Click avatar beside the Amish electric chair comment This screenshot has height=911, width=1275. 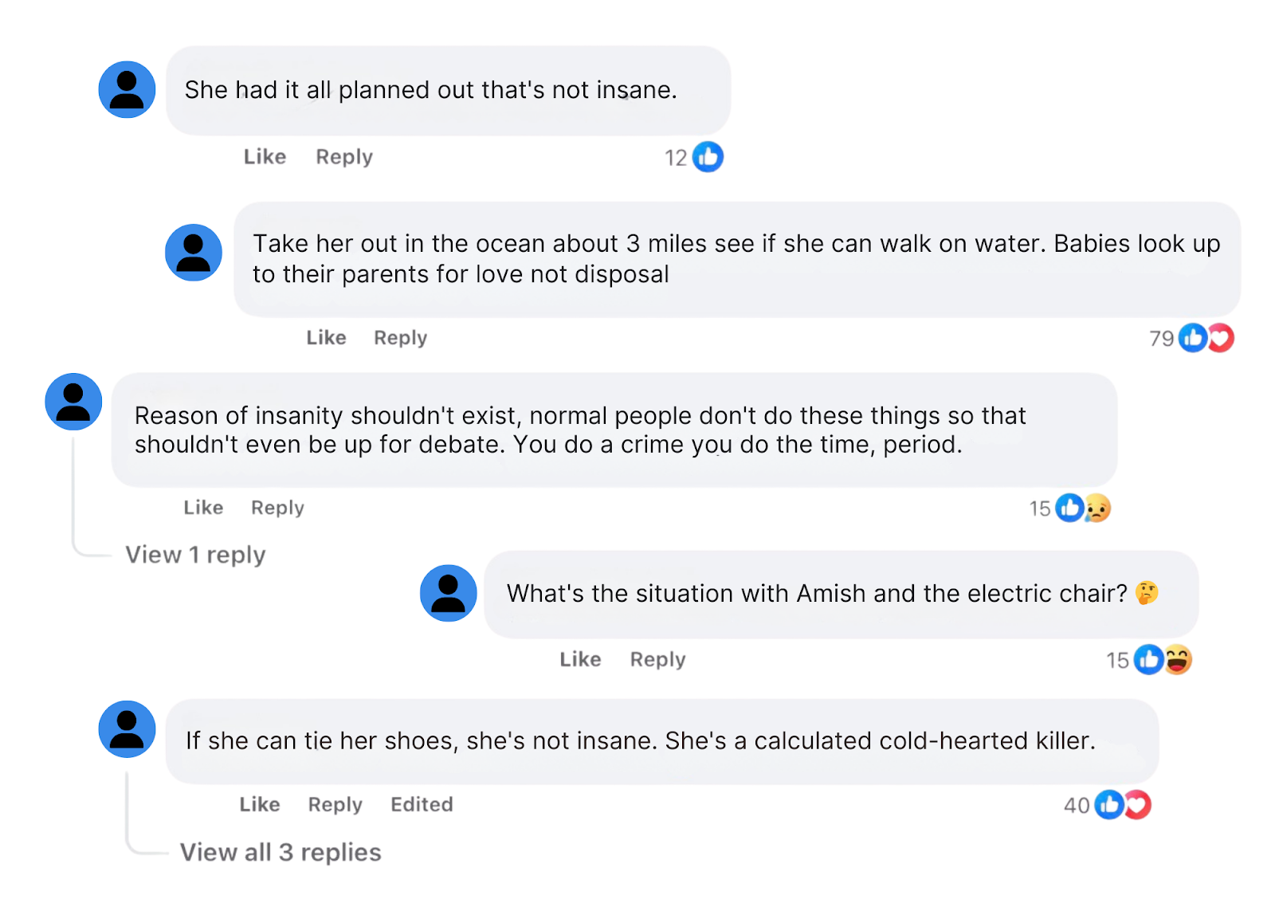click(449, 593)
